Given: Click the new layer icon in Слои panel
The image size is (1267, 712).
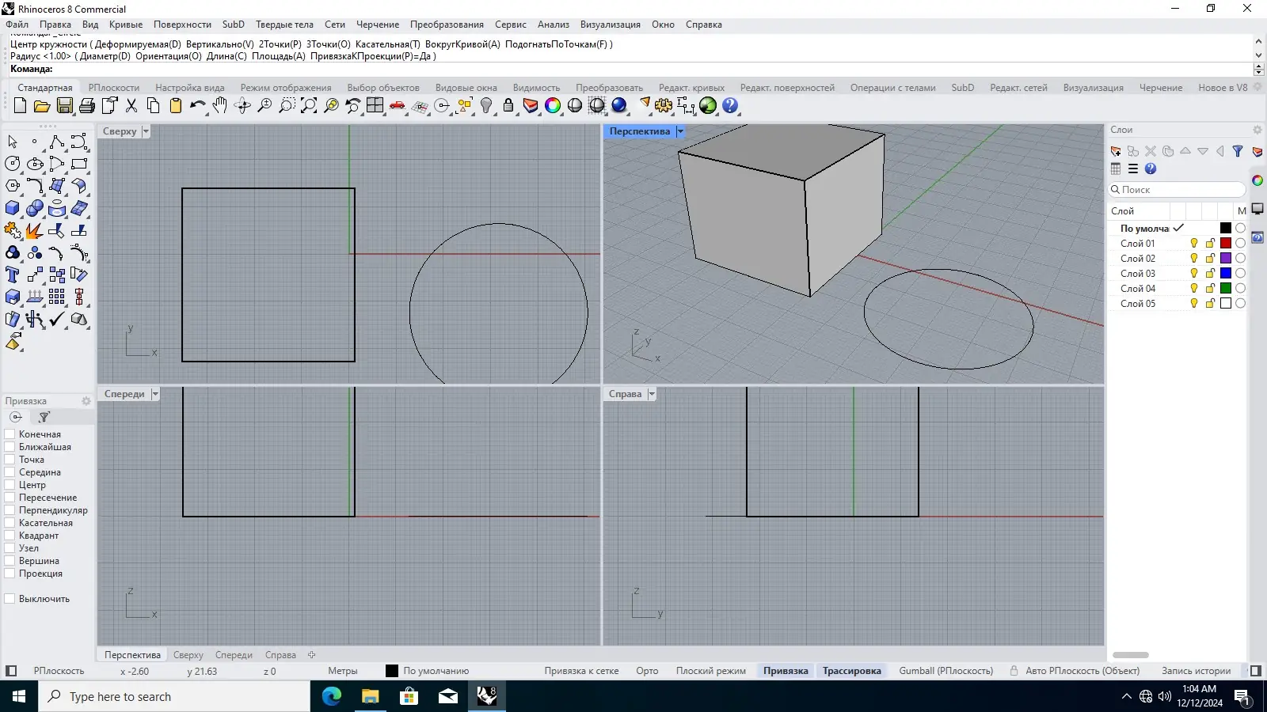Looking at the screenshot, I should tap(1116, 151).
